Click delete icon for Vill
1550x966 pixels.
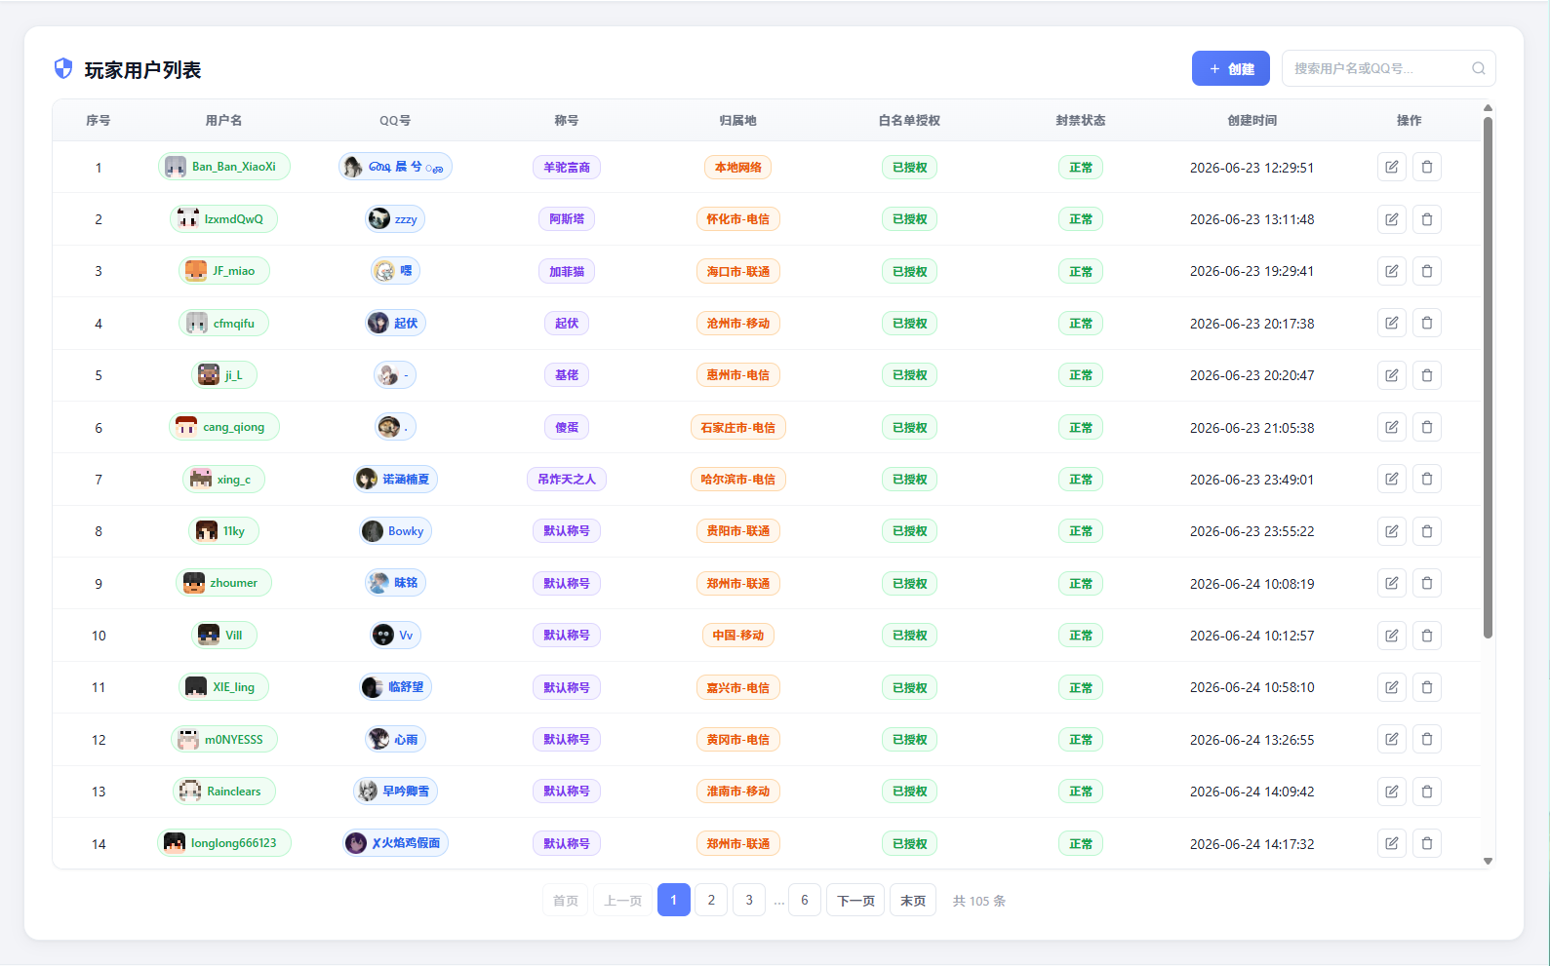click(x=1427, y=636)
